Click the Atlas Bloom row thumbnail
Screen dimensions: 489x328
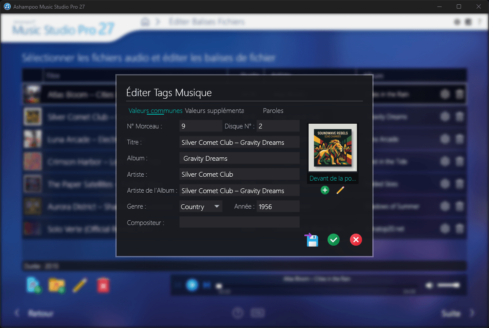33,94
